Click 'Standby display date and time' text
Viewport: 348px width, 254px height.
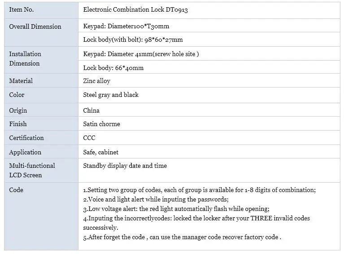125,166
